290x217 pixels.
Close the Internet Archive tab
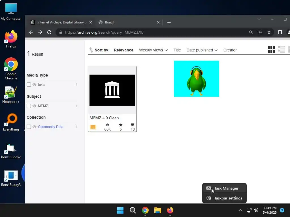click(x=91, y=22)
